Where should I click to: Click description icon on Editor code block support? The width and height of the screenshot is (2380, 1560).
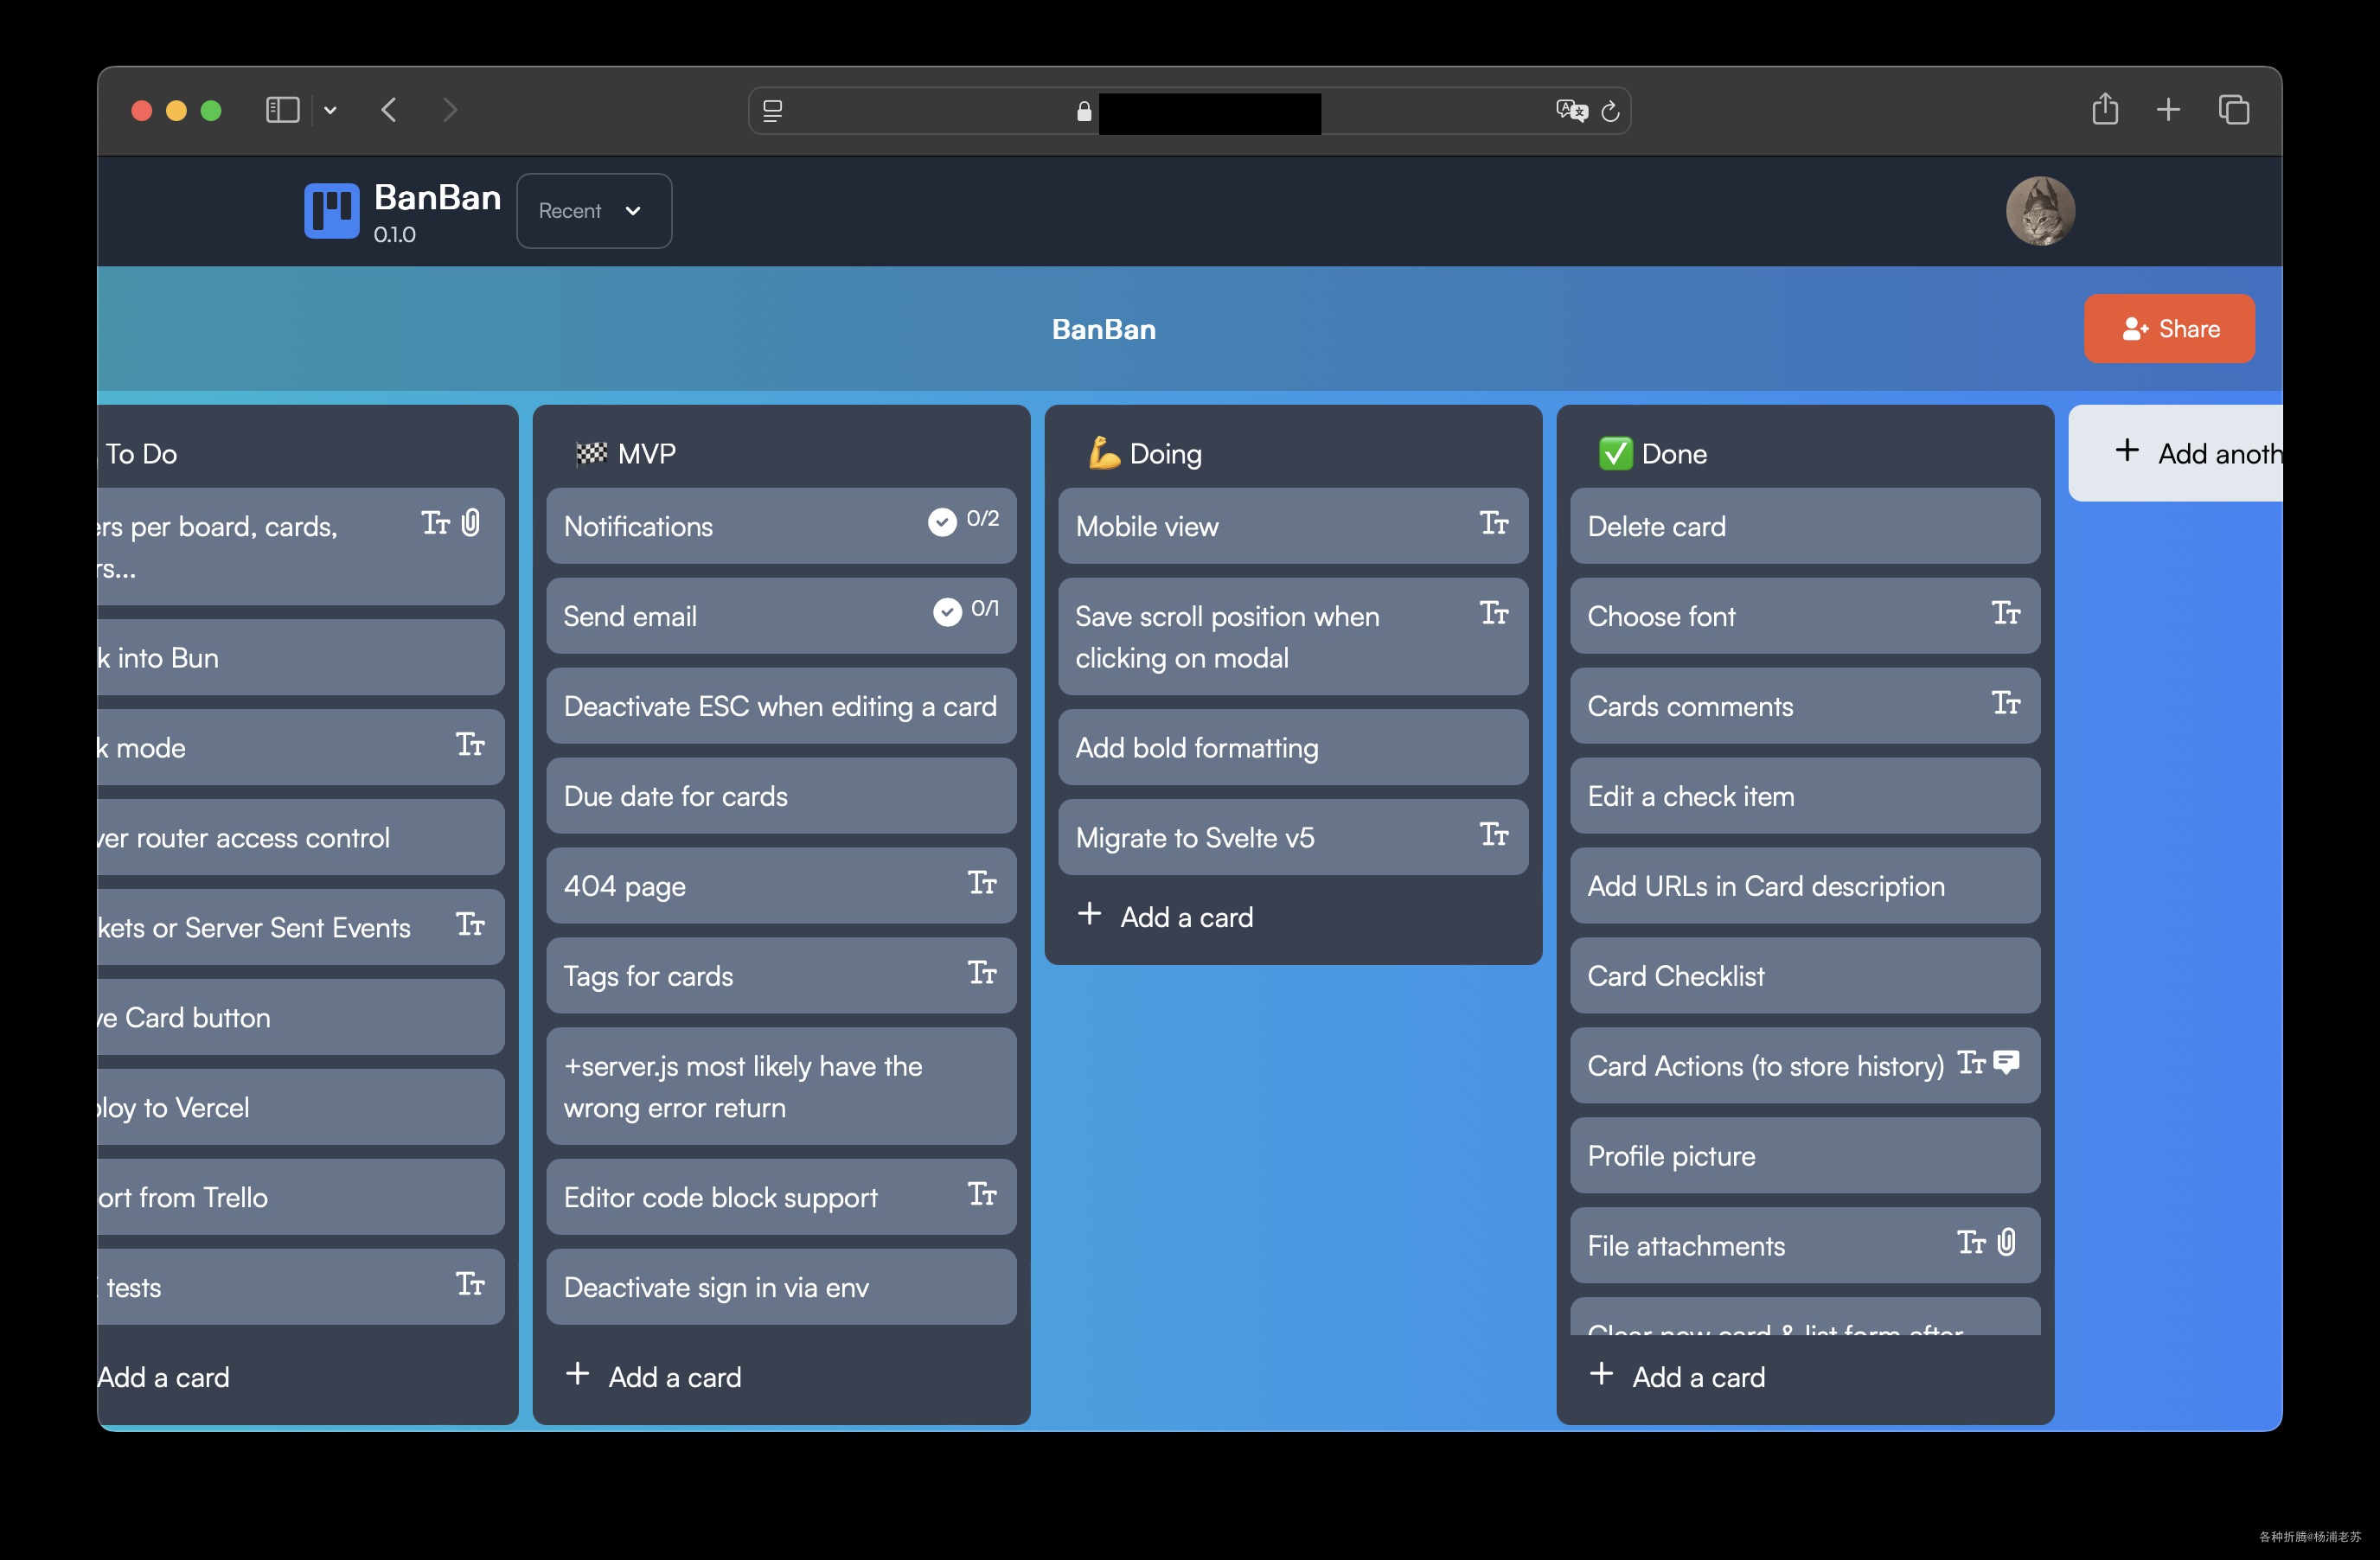click(x=982, y=1193)
